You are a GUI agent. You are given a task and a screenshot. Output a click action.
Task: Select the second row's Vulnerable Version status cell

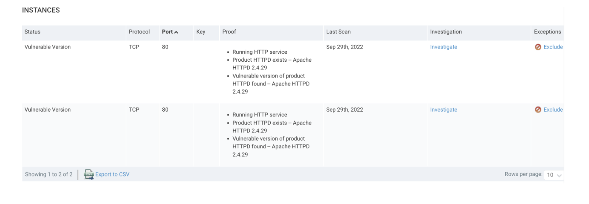pyautogui.click(x=48, y=110)
